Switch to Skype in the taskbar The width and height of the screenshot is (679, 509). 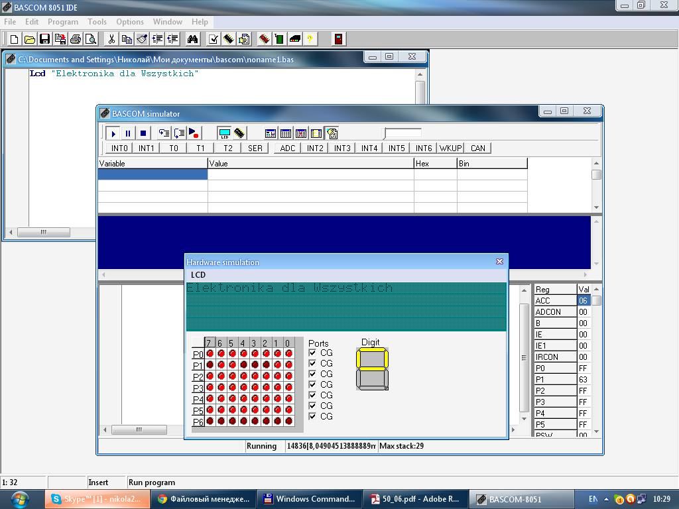[97, 499]
